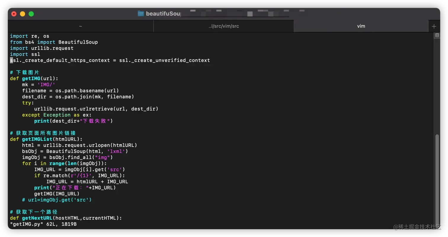The height and width of the screenshot is (237, 448).
Task: Select the vim tab
Action: (x=361, y=26)
